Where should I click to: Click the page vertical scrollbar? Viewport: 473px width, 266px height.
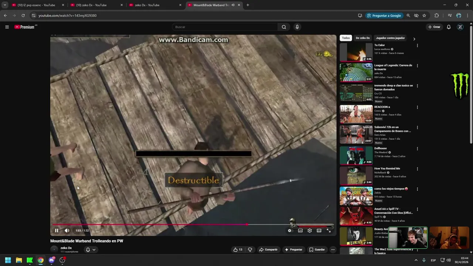click(x=471, y=84)
